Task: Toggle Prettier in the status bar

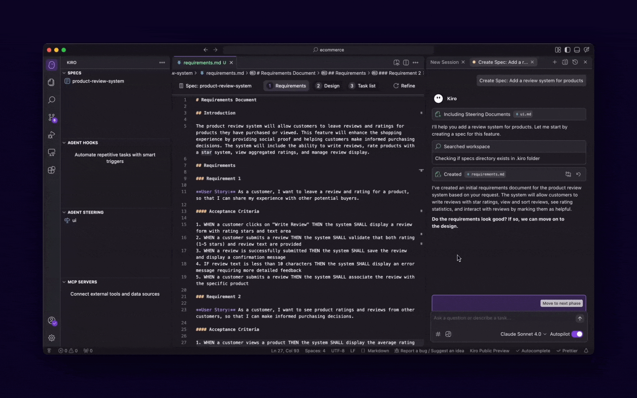Action: click(567, 351)
